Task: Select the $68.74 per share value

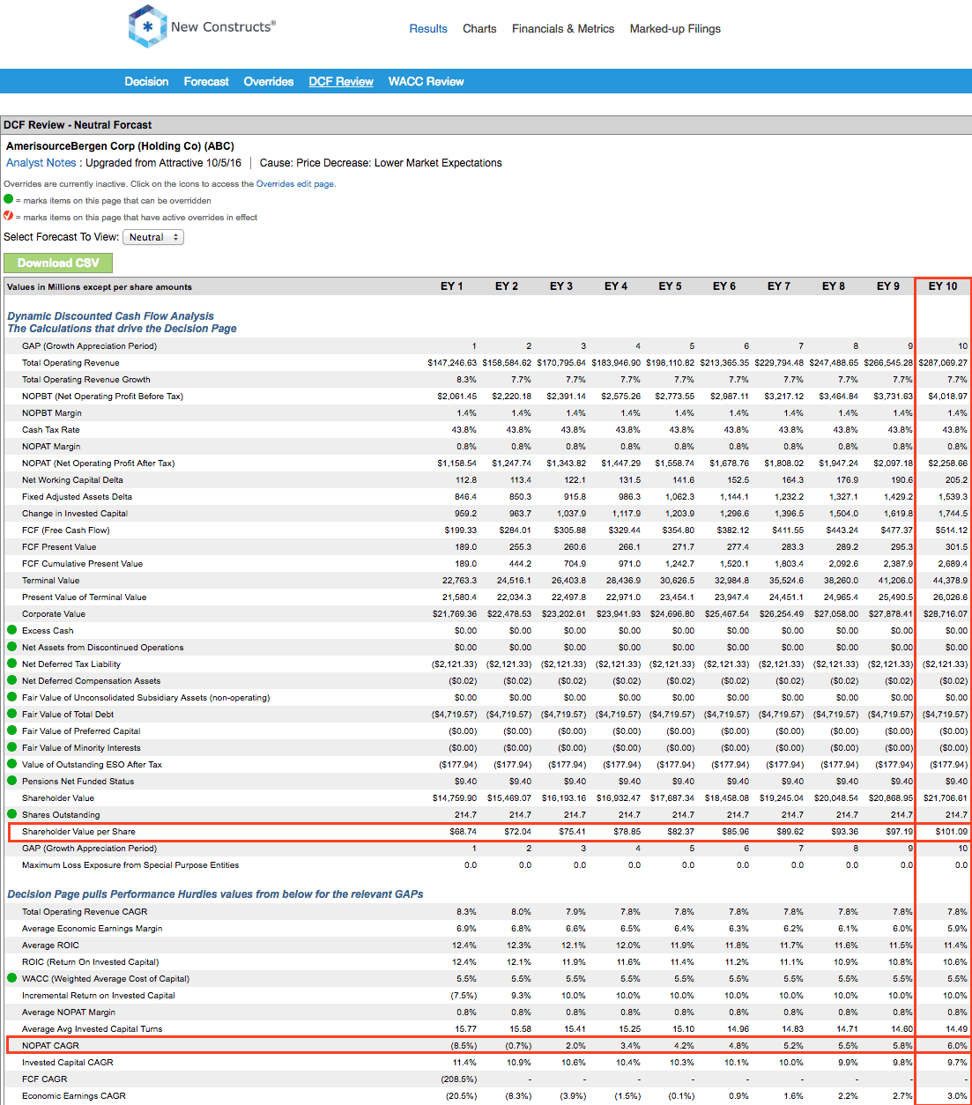Action: pyautogui.click(x=463, y=832)
